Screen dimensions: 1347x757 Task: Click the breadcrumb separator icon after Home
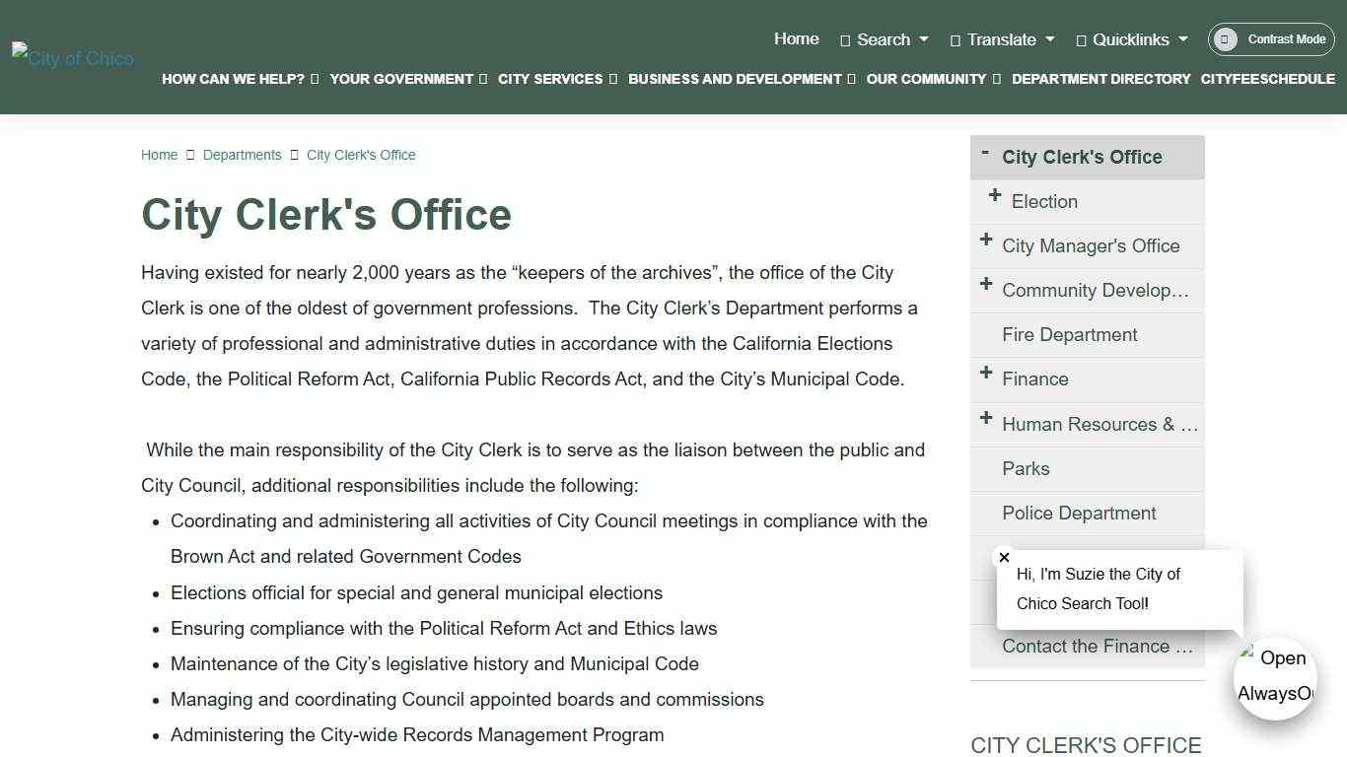coord(190,155)
